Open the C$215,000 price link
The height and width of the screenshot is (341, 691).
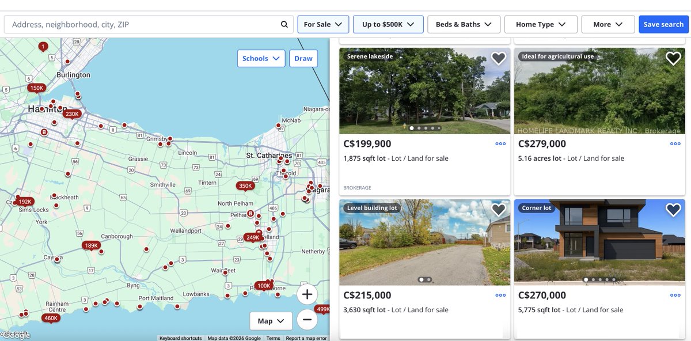coord(367,295)
